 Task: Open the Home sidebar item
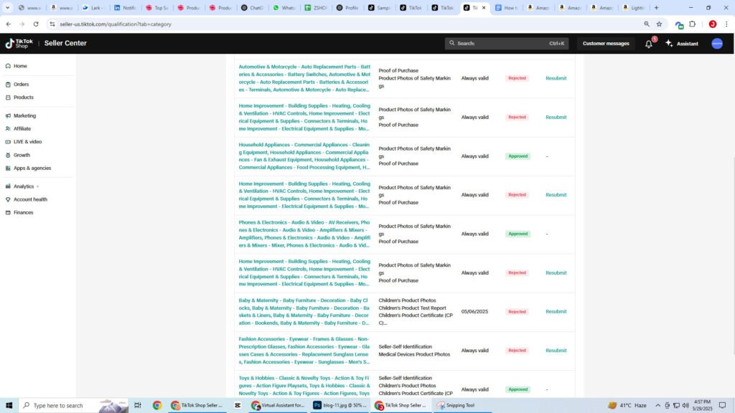click(x=17, y=66)
